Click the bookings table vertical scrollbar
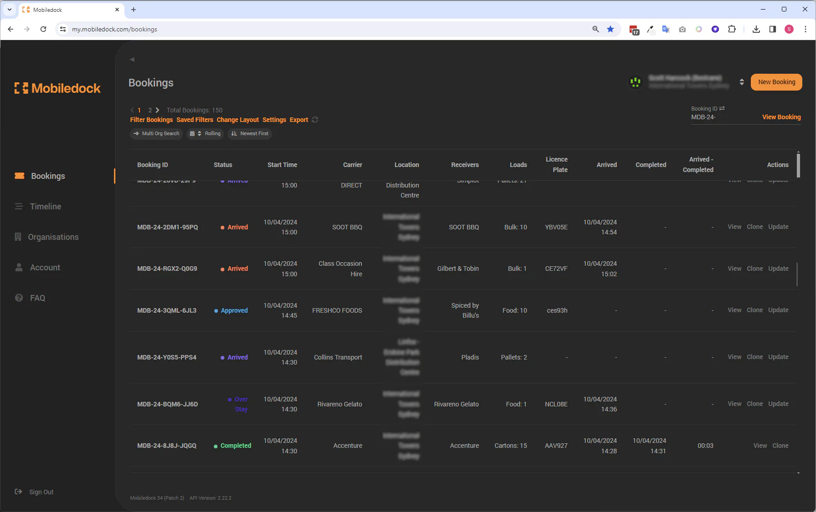816x512 pixels. (798, 166)
